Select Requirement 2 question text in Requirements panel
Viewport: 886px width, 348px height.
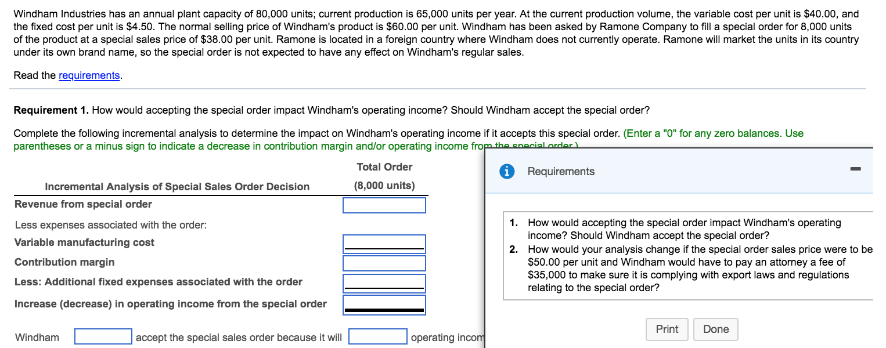(x=685, y=268)
